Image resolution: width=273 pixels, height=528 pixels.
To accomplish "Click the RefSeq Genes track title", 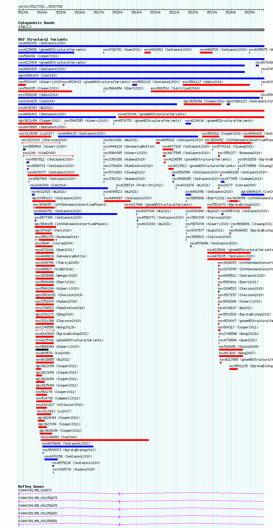I will pos(31,486).
